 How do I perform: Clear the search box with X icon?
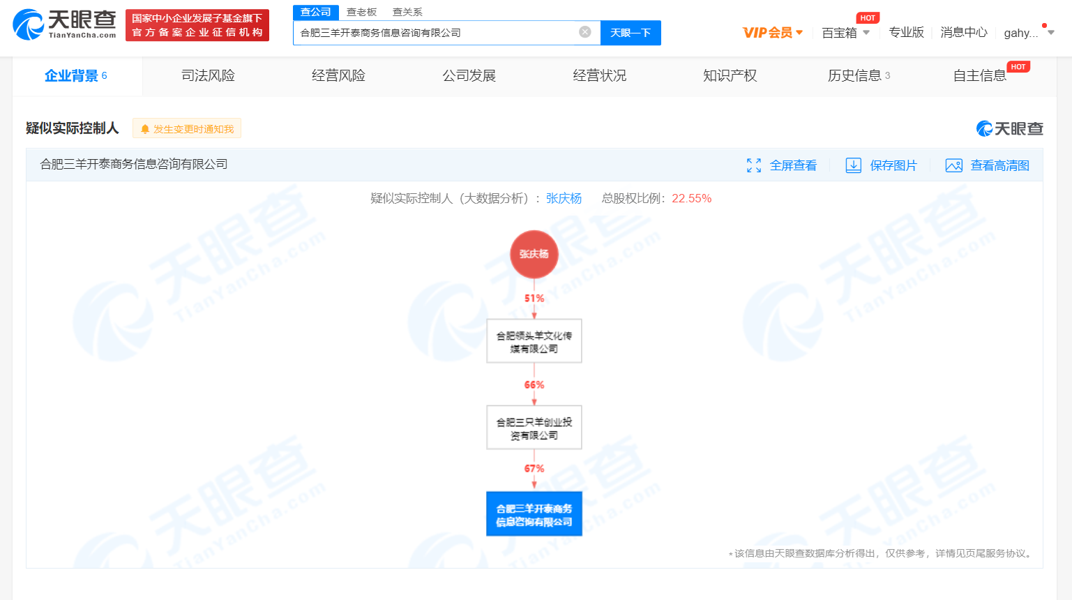(585, 32)
